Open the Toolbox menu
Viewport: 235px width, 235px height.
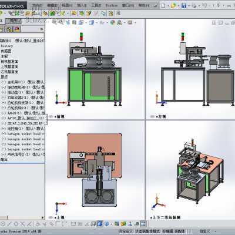pos(112,5)
